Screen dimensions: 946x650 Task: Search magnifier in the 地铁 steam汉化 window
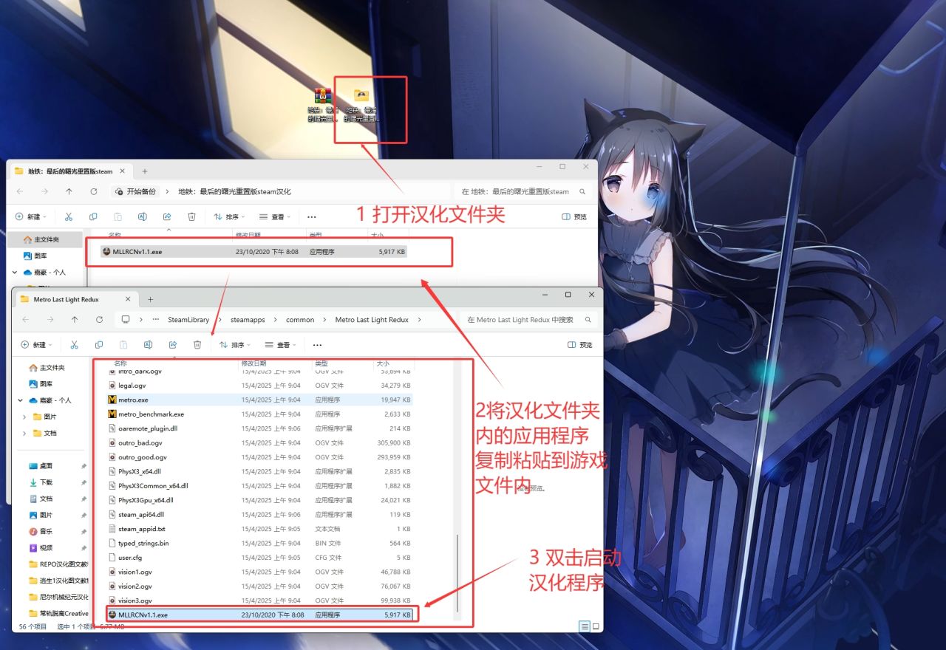pyautogui.click(x=582, y=191)
